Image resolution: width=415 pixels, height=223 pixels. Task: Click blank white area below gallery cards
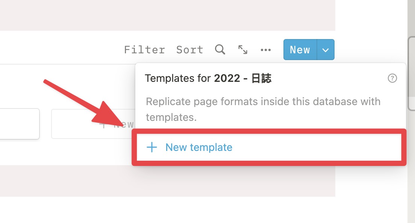(x=66, y=153)
